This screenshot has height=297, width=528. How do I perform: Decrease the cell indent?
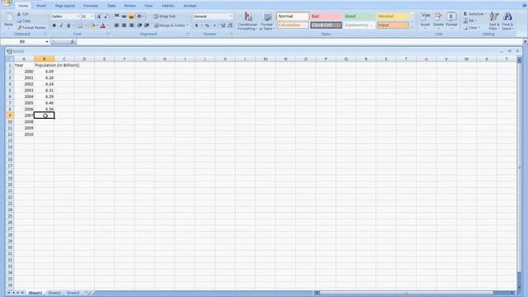(139, 26)
